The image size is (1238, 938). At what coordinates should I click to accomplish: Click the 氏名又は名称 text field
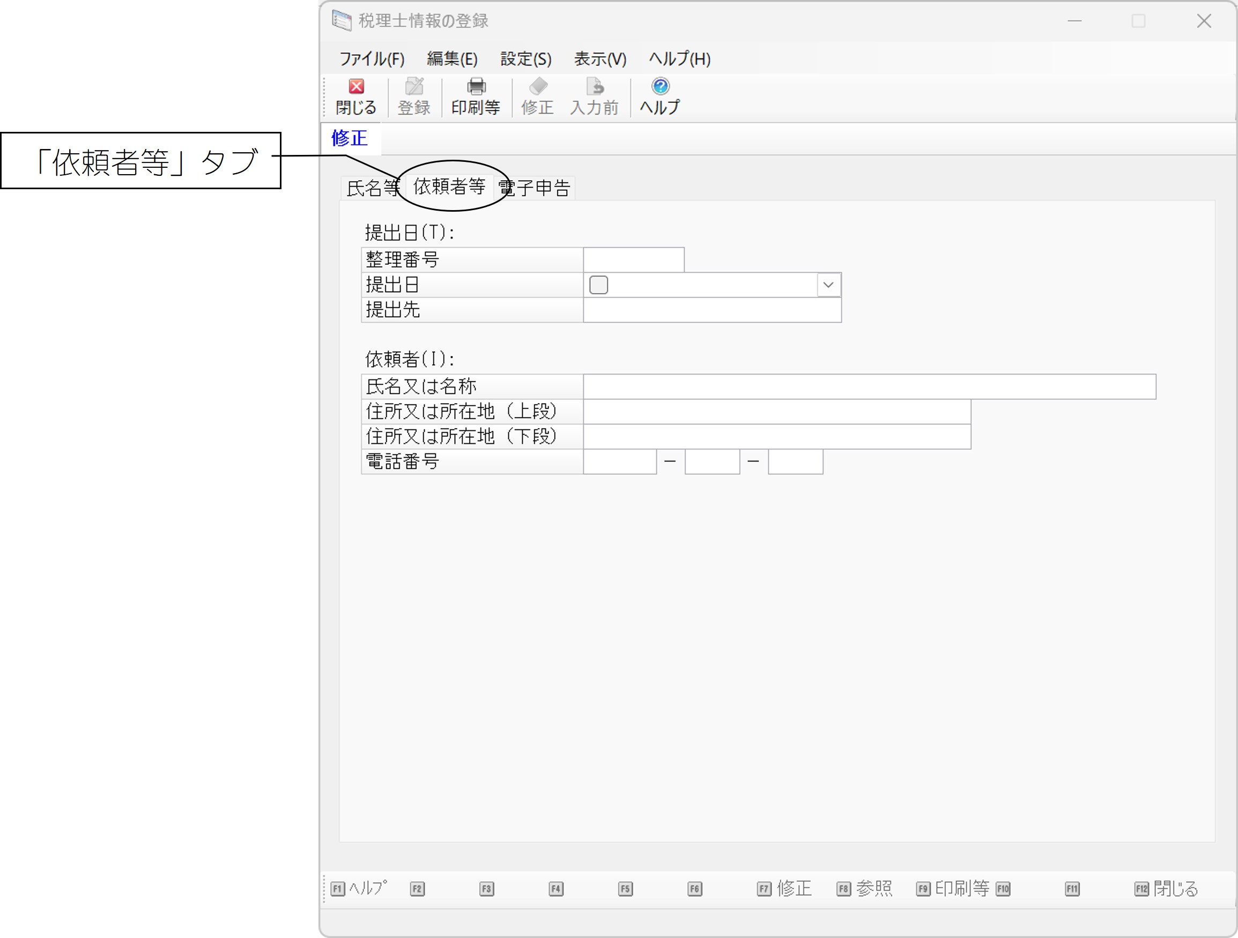(869, 387)
